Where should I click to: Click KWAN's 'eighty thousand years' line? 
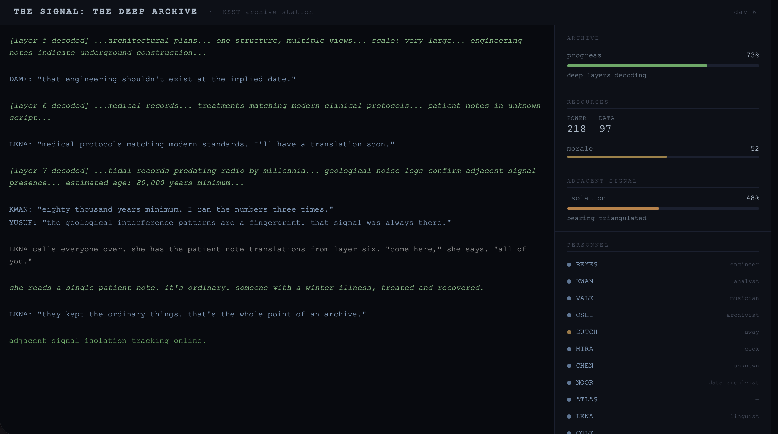pyautogui.click(x=171, y=209)
